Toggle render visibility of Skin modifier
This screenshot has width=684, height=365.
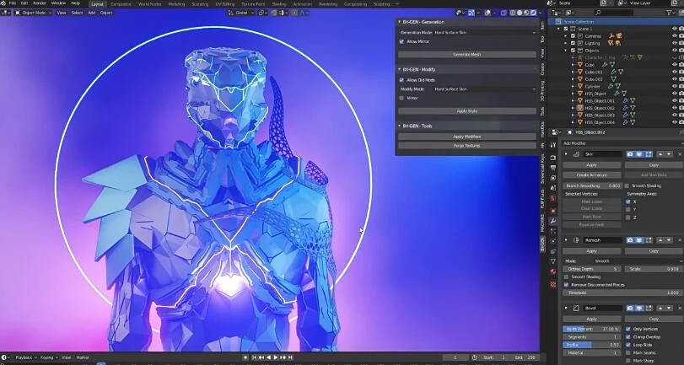coord(630,154)
